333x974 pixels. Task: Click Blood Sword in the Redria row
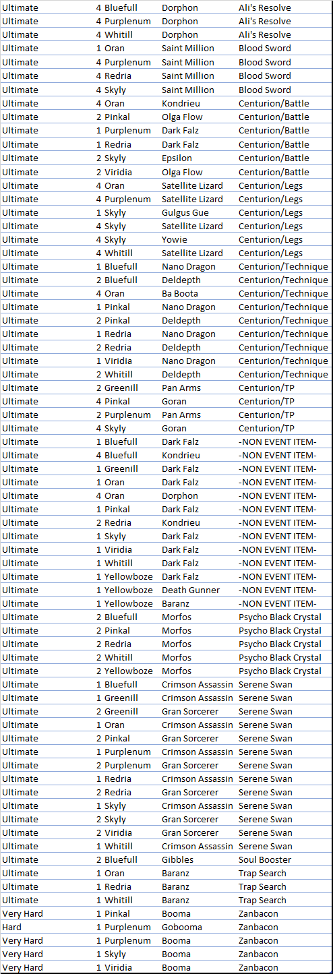[265, 76]
